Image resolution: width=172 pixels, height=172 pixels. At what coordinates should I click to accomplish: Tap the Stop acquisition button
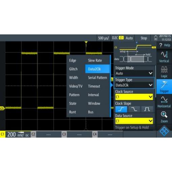(144, 38)
